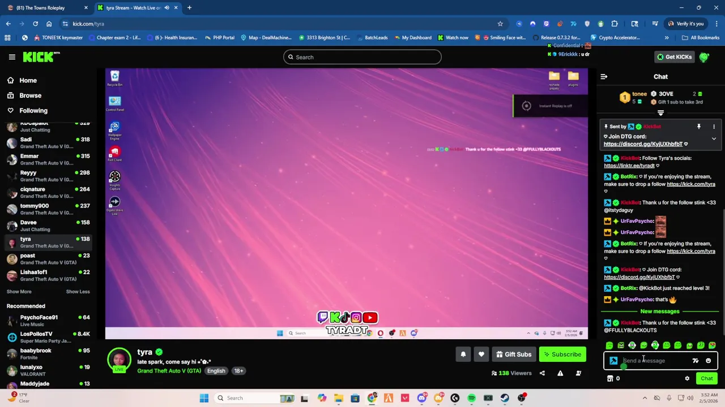The height and width of the screenshot is (407, 725).
Task: Show more bookmarks chevron
Action: click(667, 38)
